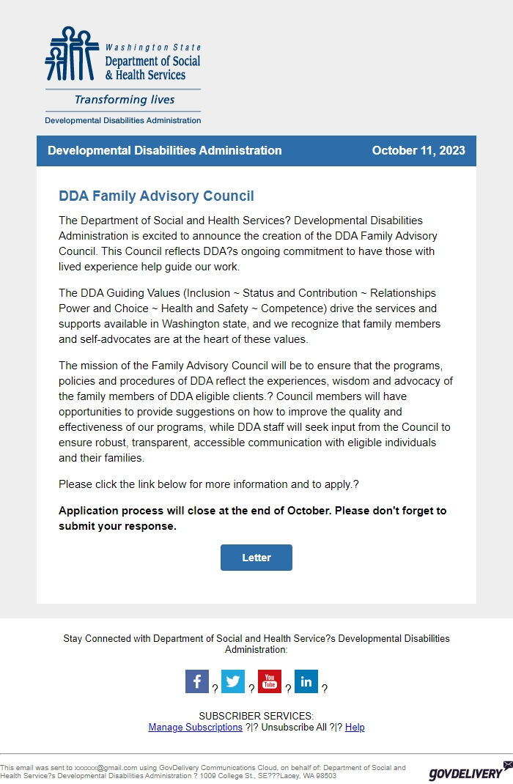Click the Stay Connected footer text
The height and width of the screenshot is (784, 513).
point(256,643)
